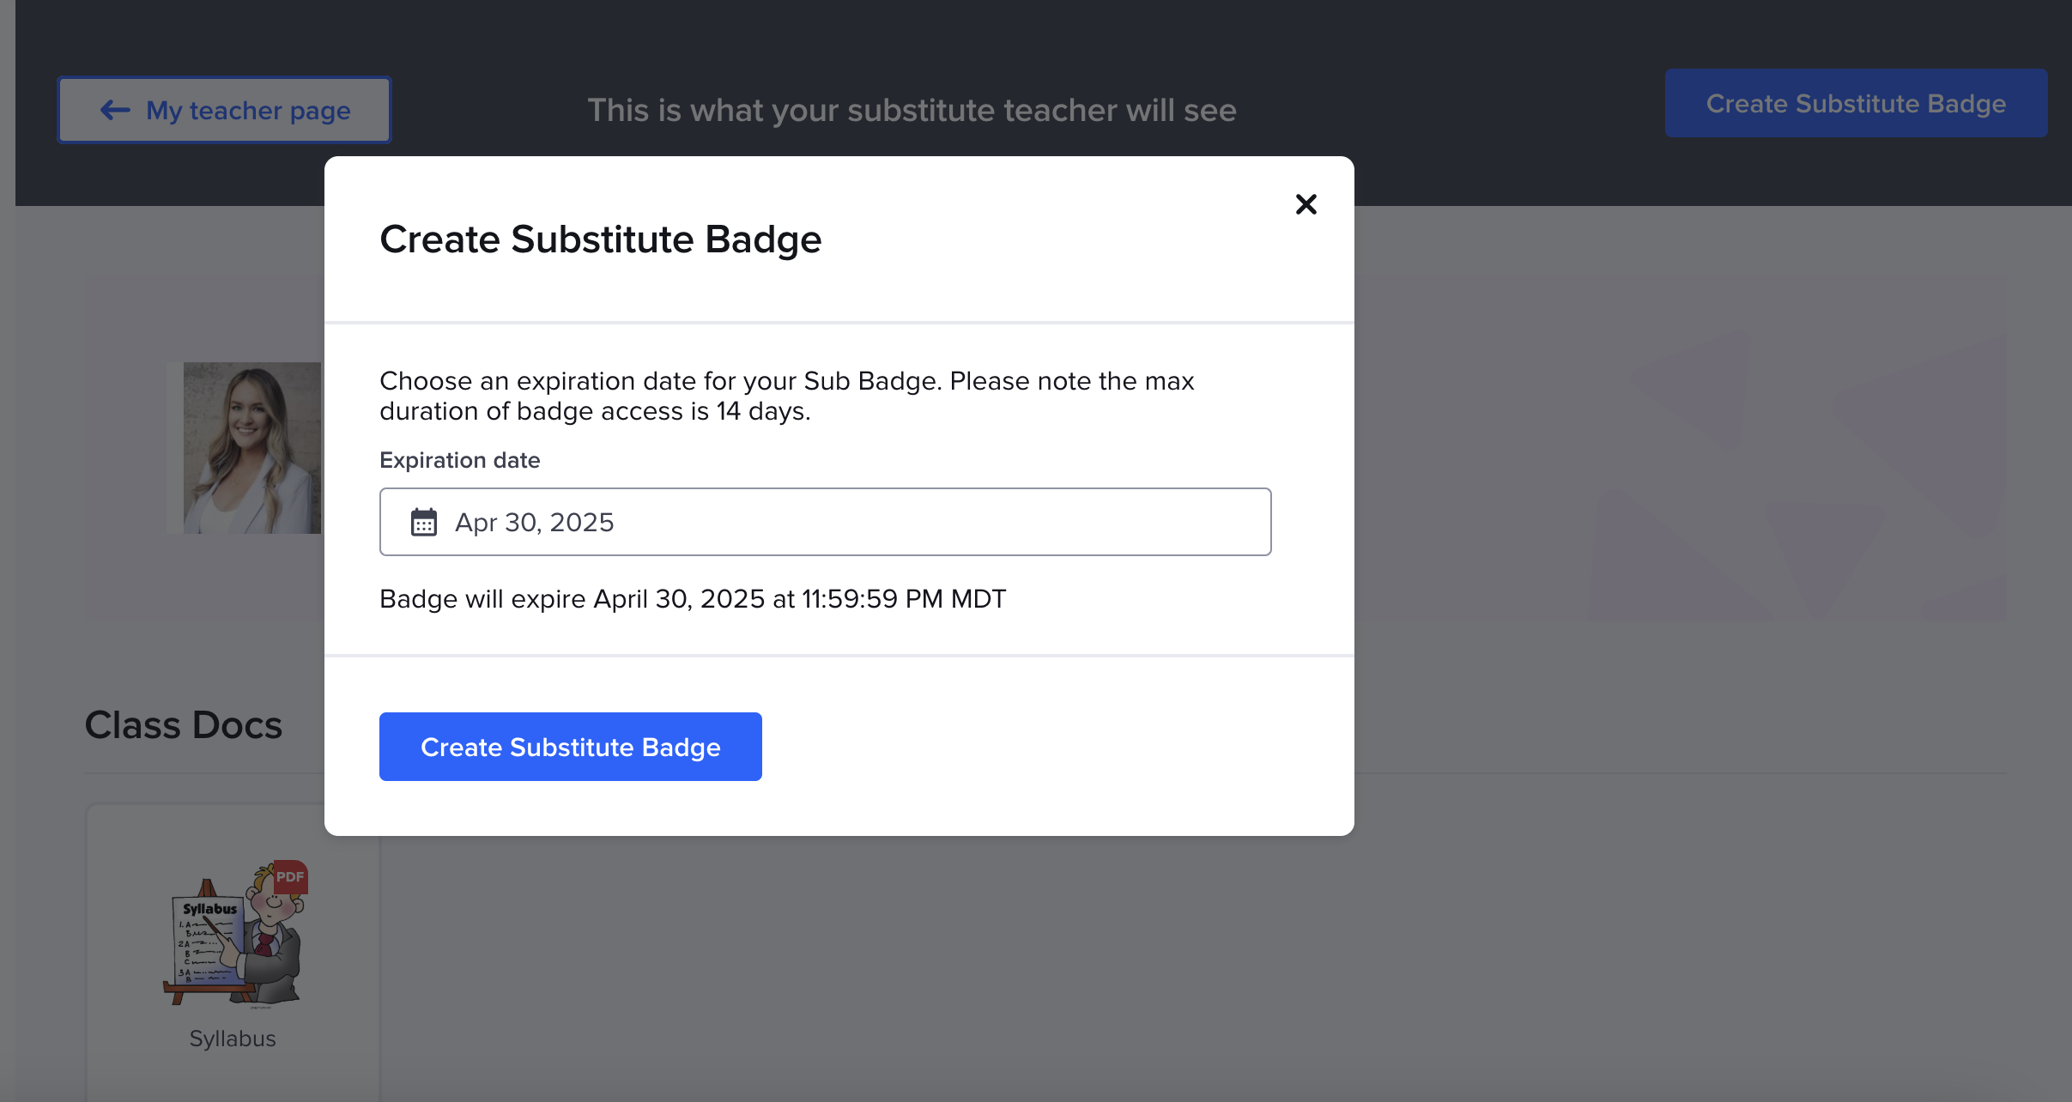Click the Expiration date field label
The image size is (2072, 1102).
pos(459,459)
